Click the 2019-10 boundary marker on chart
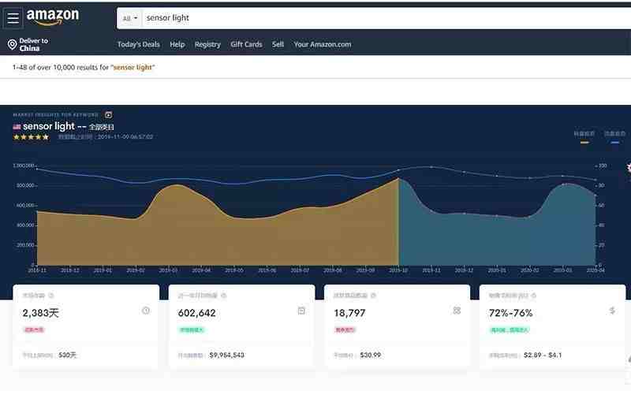 (398, 178)
